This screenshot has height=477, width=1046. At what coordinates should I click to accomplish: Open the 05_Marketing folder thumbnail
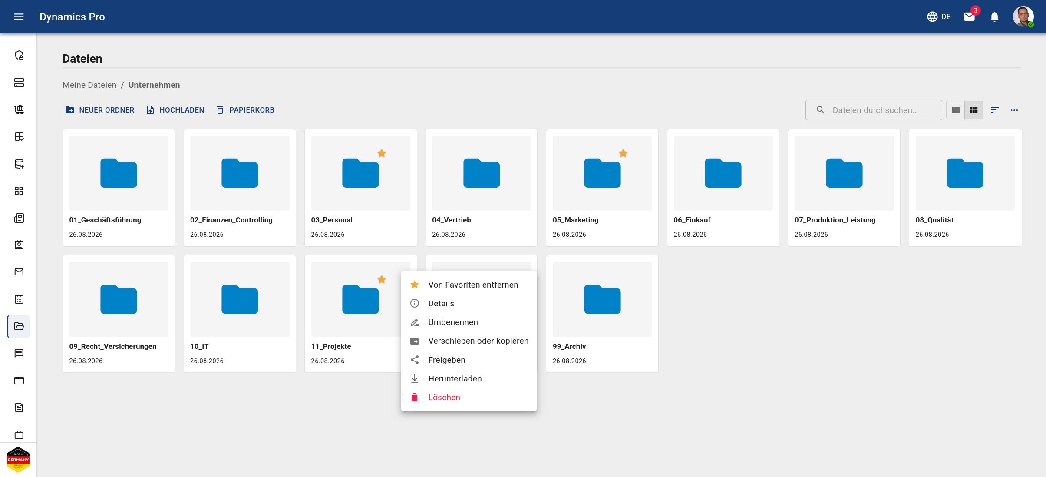[602, 173]
